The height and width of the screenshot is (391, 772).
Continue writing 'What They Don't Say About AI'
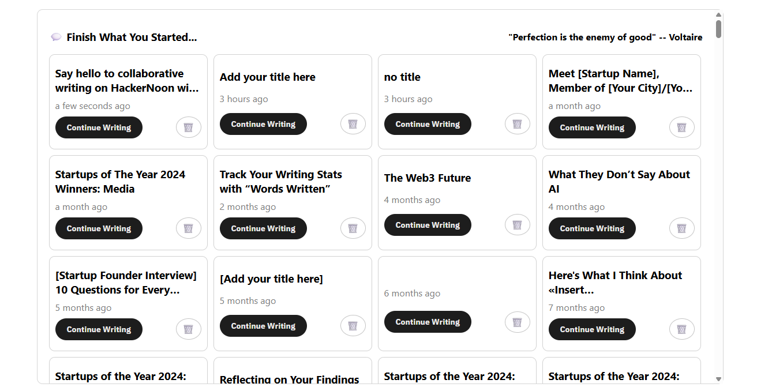[592, 228]
